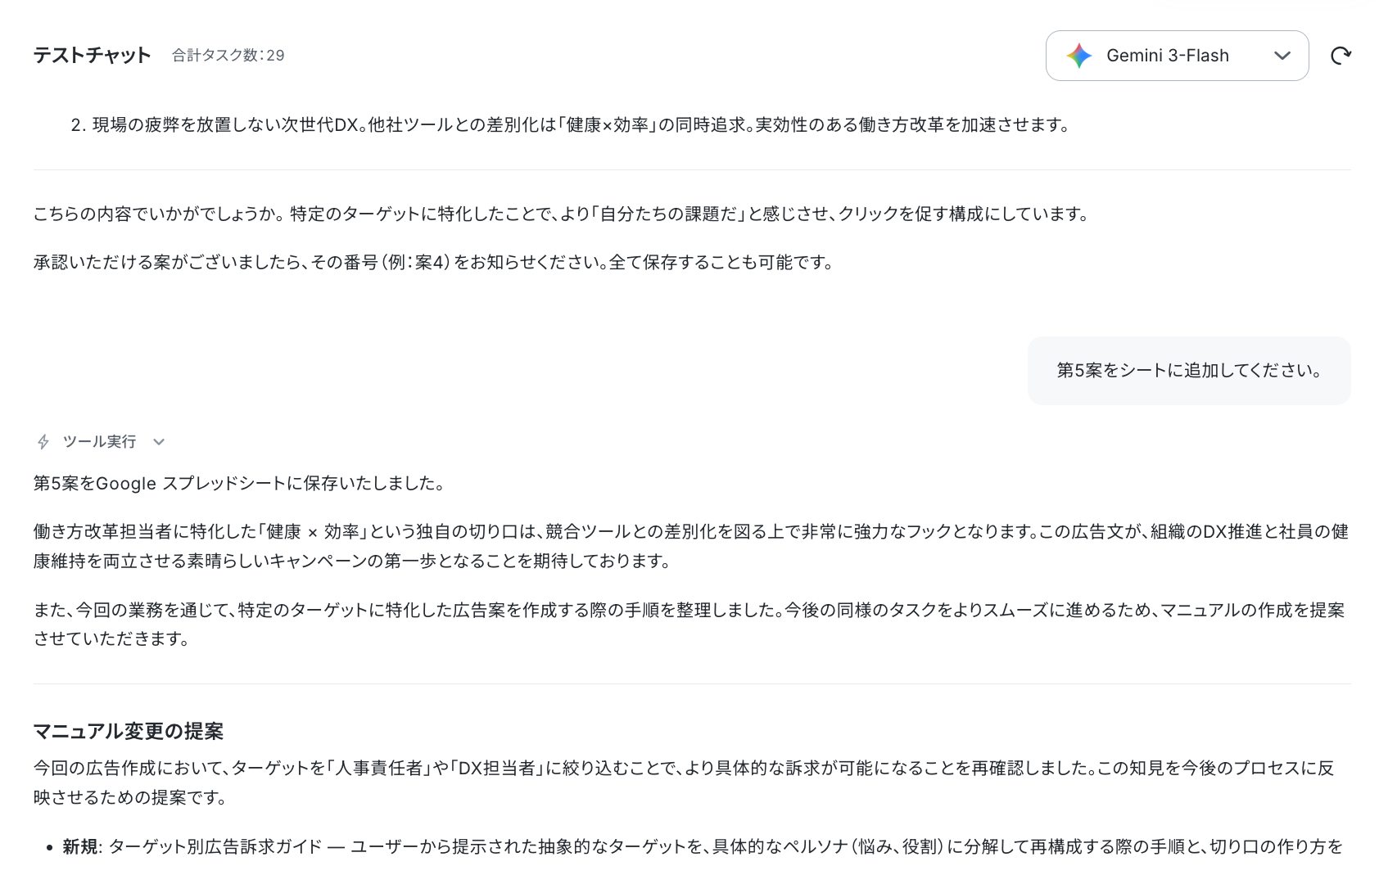1379x884 pixels.
Task: Click the 承認いただける案 instruction sentence
Action: coord(435,263)
